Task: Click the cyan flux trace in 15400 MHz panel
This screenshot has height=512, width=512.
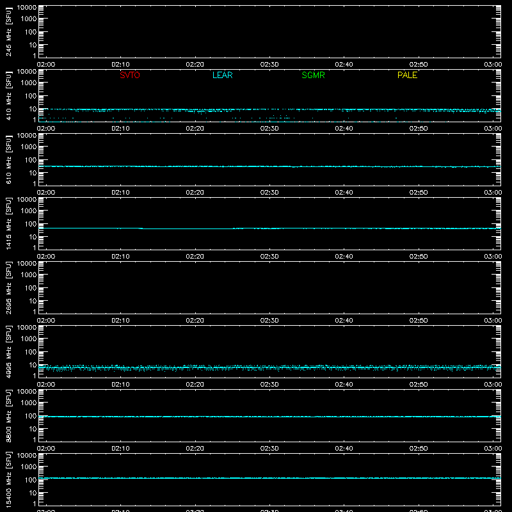Action: (x=269, y=478)
